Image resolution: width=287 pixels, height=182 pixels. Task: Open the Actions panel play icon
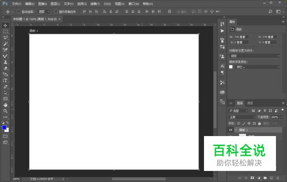(x=222, y=31)
